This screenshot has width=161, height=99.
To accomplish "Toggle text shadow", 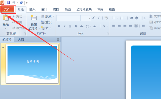I will tap(76, 26).
